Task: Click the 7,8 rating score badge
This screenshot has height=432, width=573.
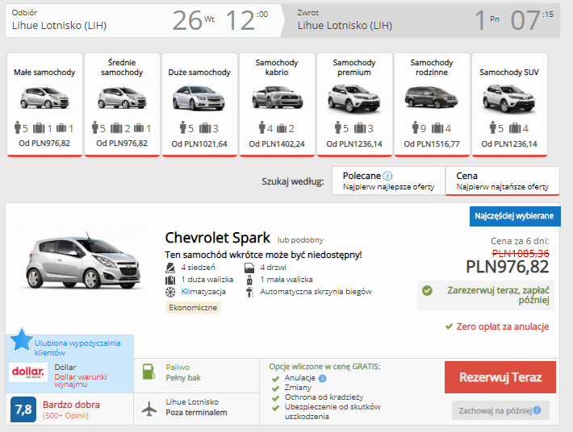Action: pos(24,409)
